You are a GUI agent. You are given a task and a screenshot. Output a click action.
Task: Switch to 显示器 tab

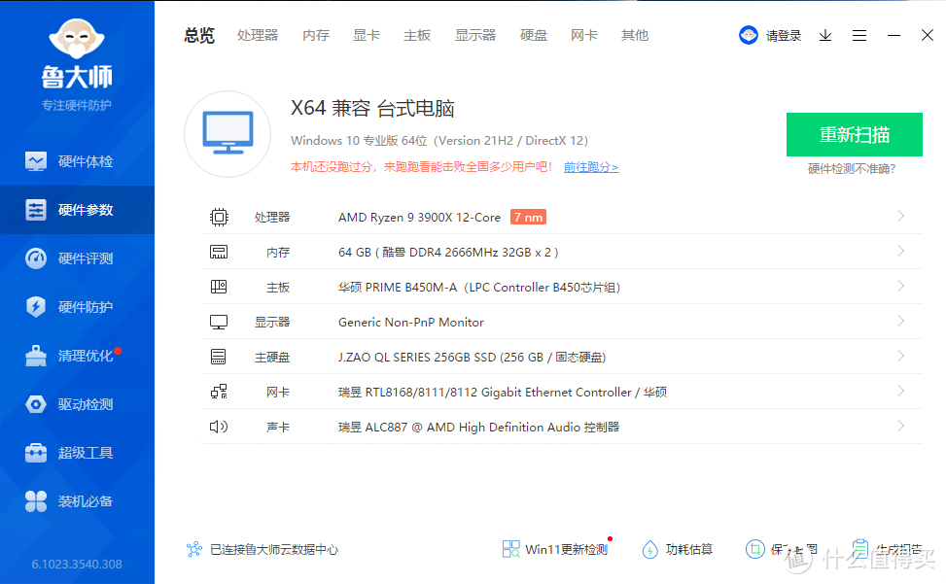475,36
